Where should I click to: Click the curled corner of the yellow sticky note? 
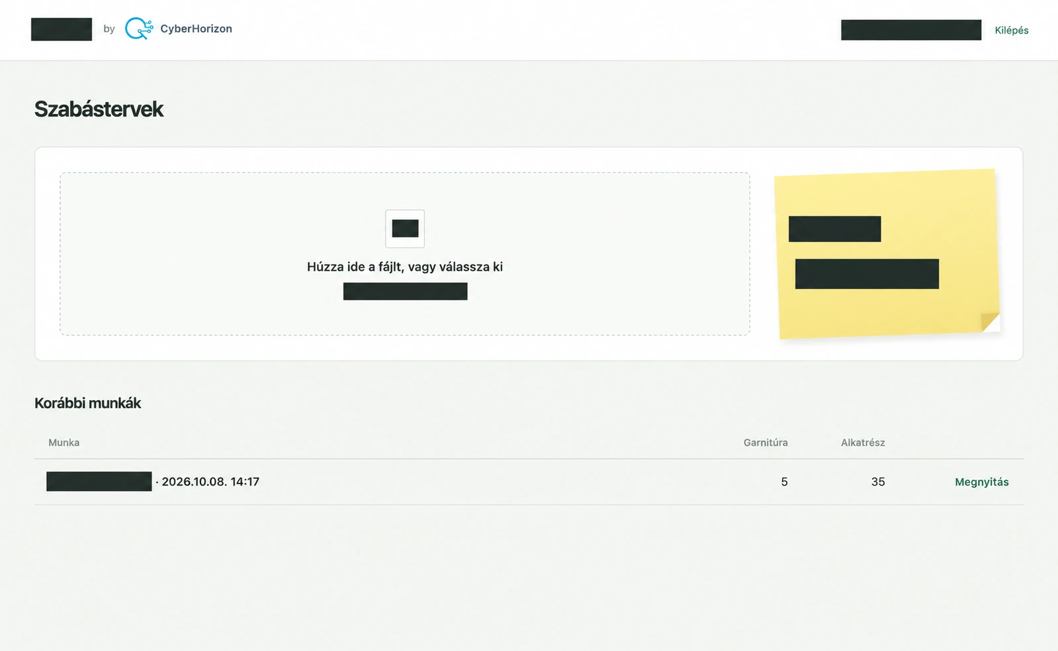[x=990, y=322]
